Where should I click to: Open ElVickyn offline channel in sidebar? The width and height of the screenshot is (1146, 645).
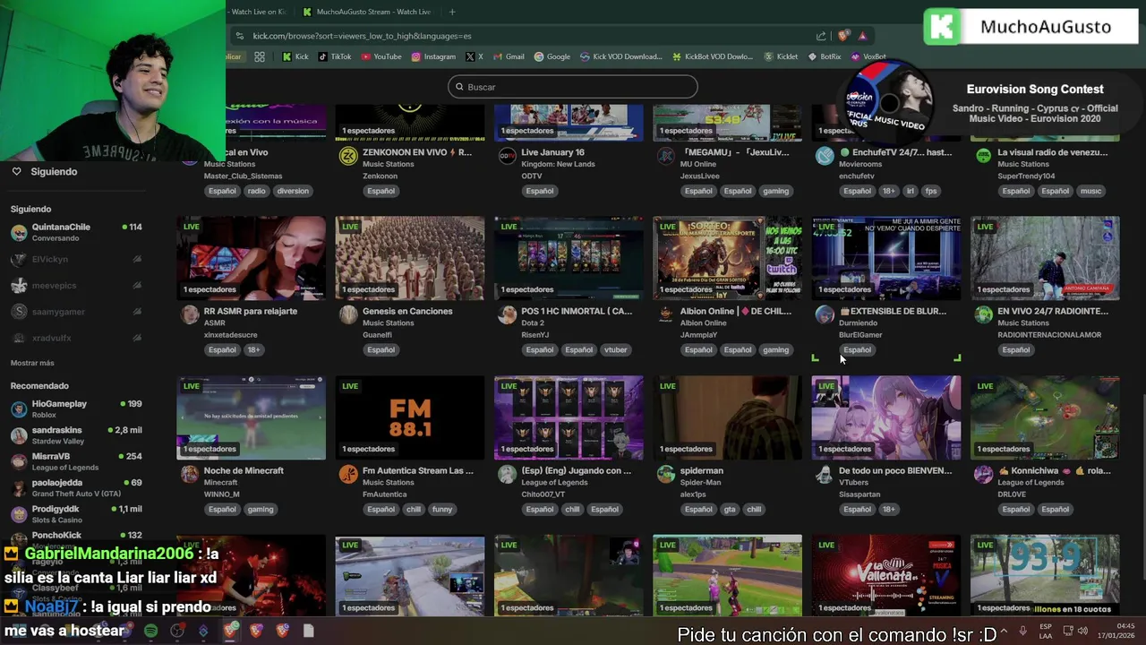click(76, 259)
